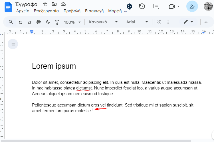The width and height of the screenshot is (214, 142).
Task: Open the Αρχείο menu
Action: tap(23, 11)
